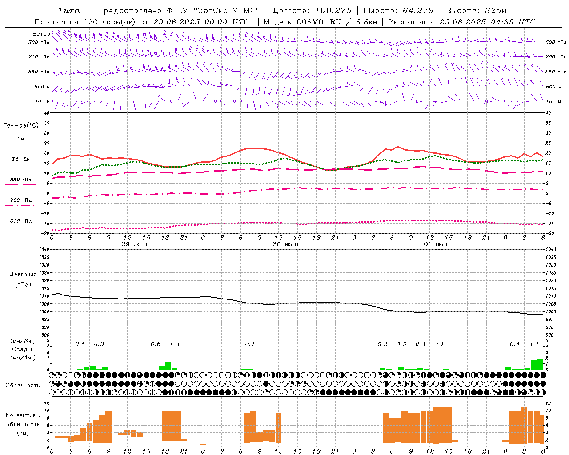Viewport: 569px width, 455px height.
Task: Click the "29 июня" date label
Action: (x=135, y=244)
